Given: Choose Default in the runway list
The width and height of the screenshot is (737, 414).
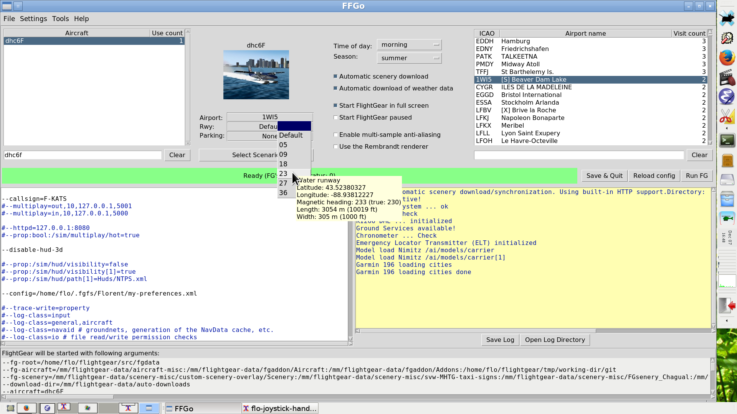Looking at the screenshot, I should pyautogui.click(x=294, y=135).
